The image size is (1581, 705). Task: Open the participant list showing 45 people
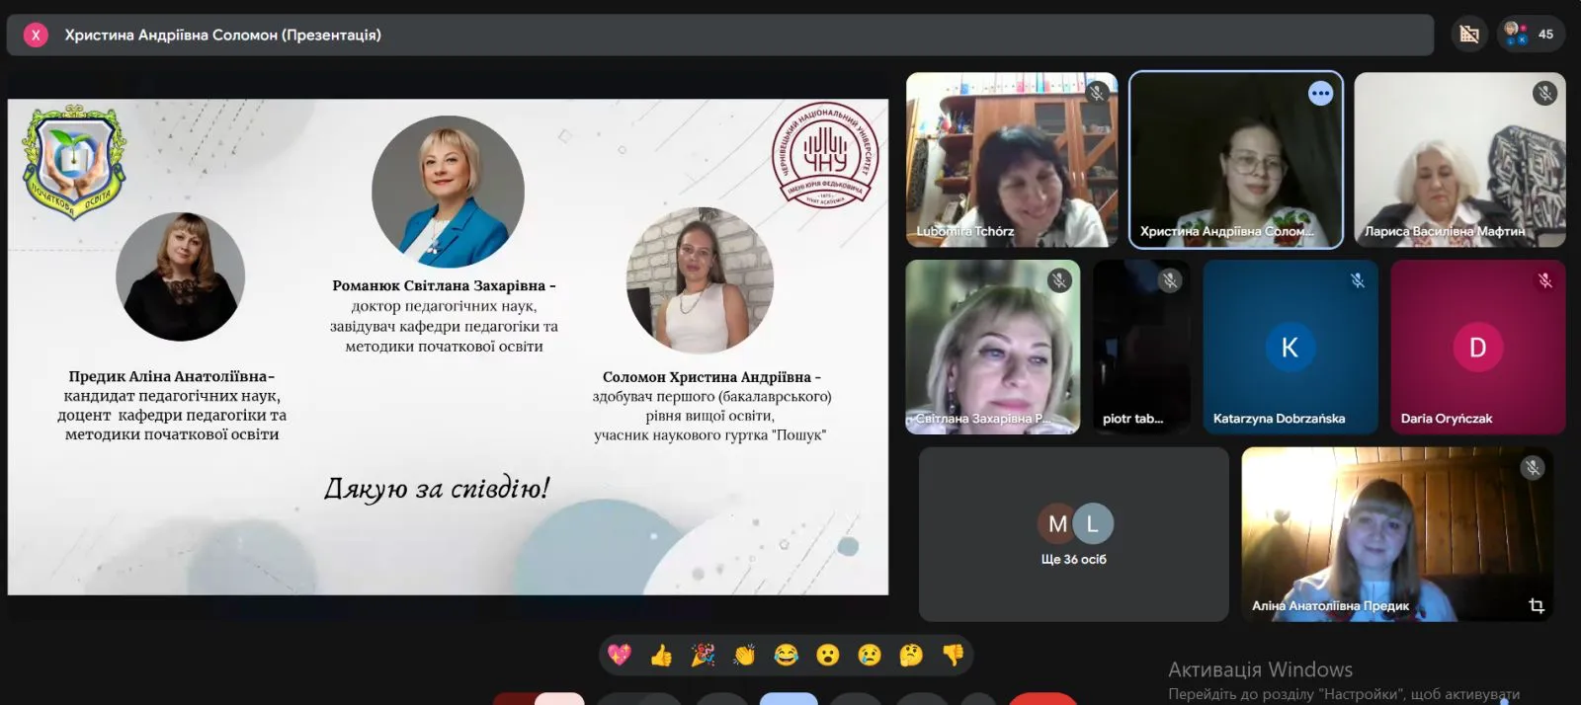(x=1531, y=35)
